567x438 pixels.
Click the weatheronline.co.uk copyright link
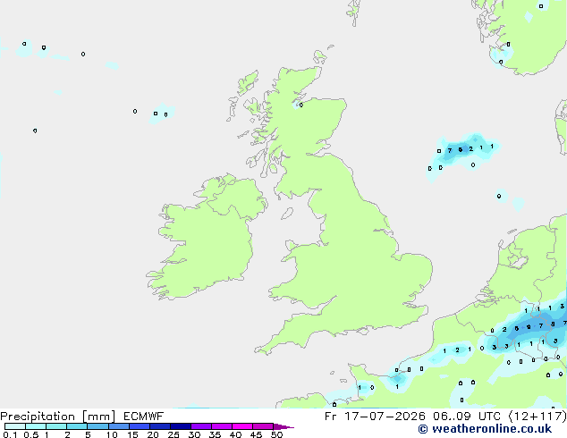[x=485, y=429]
